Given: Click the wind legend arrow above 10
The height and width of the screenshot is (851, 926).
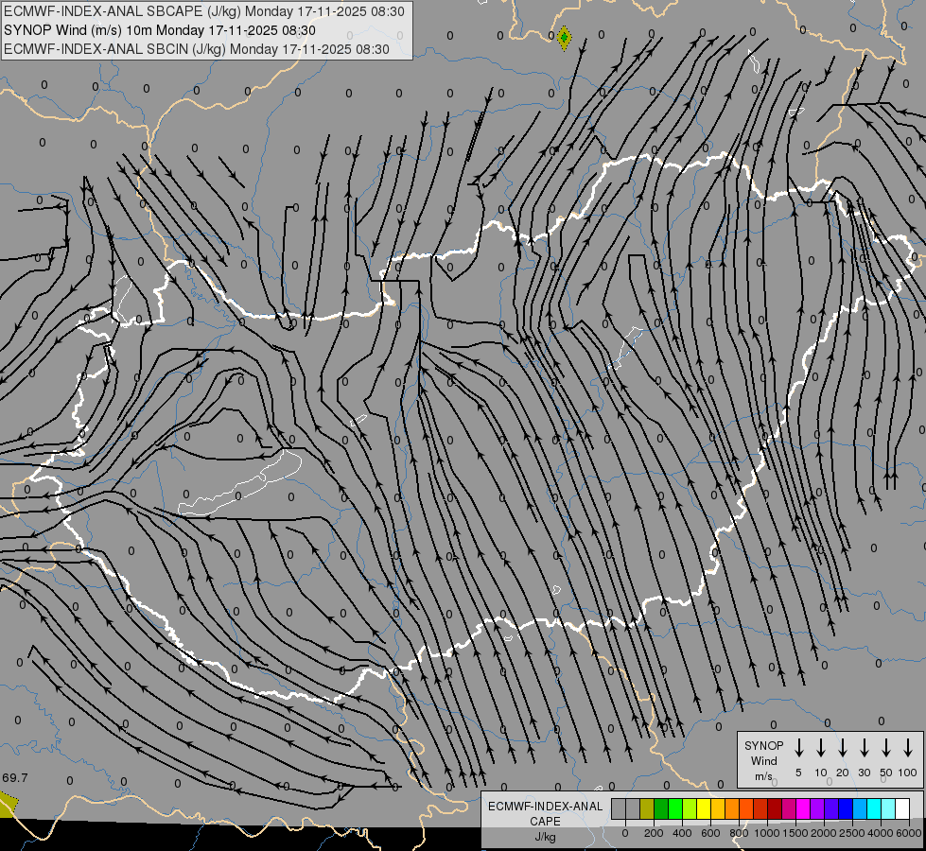Looking at the screenshot, I should pyautogui.click(x=821, y=748).
